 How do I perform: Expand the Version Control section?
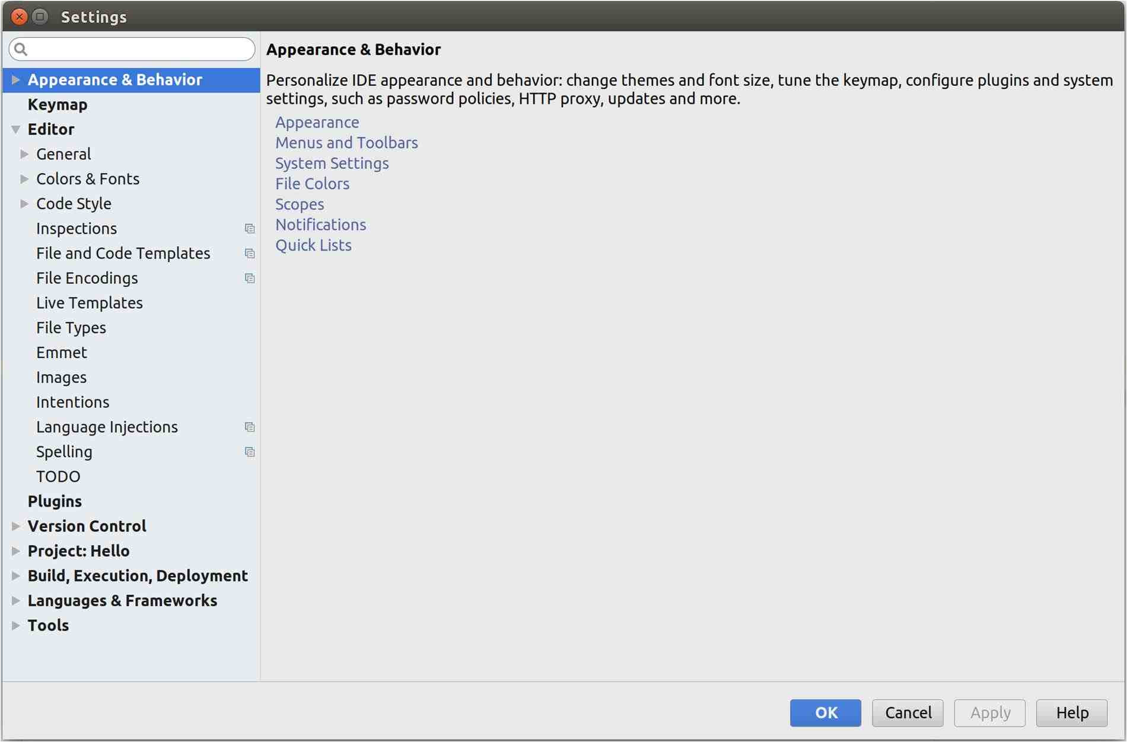(15, 526)
